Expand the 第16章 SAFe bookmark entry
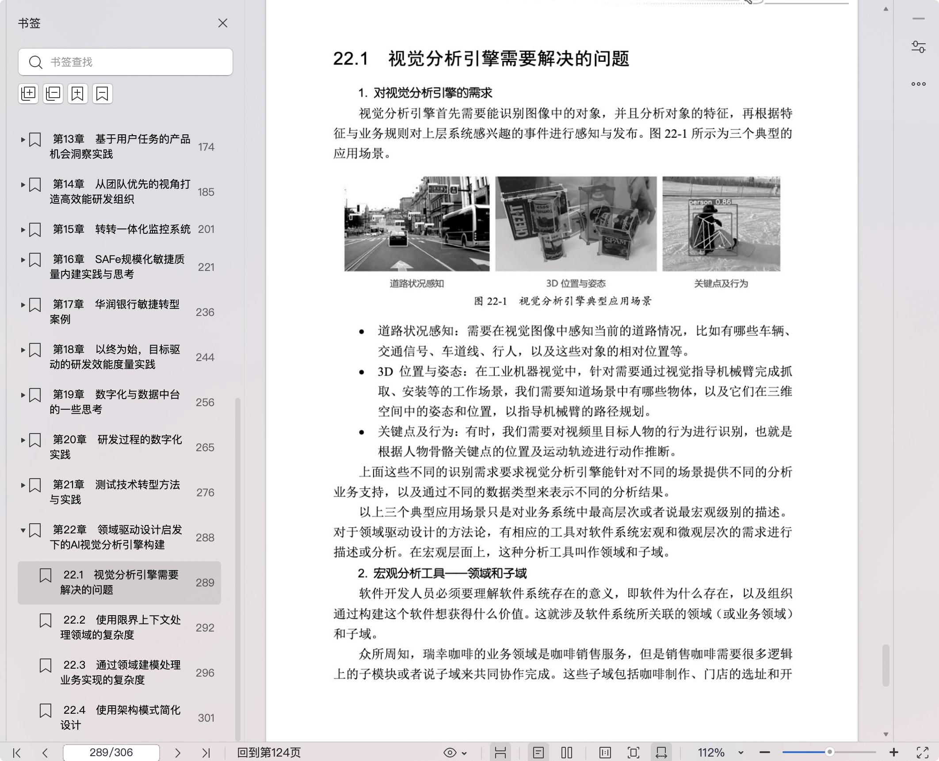Image resolution: width=939 pixels, height=761 pixels. point(23,260)
